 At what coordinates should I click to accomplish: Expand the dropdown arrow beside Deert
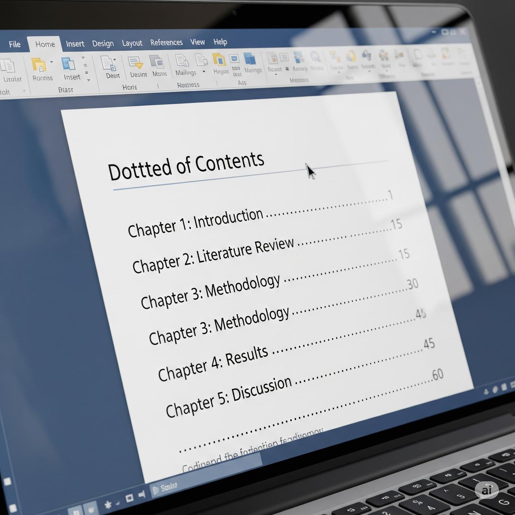tap(115, 60)
